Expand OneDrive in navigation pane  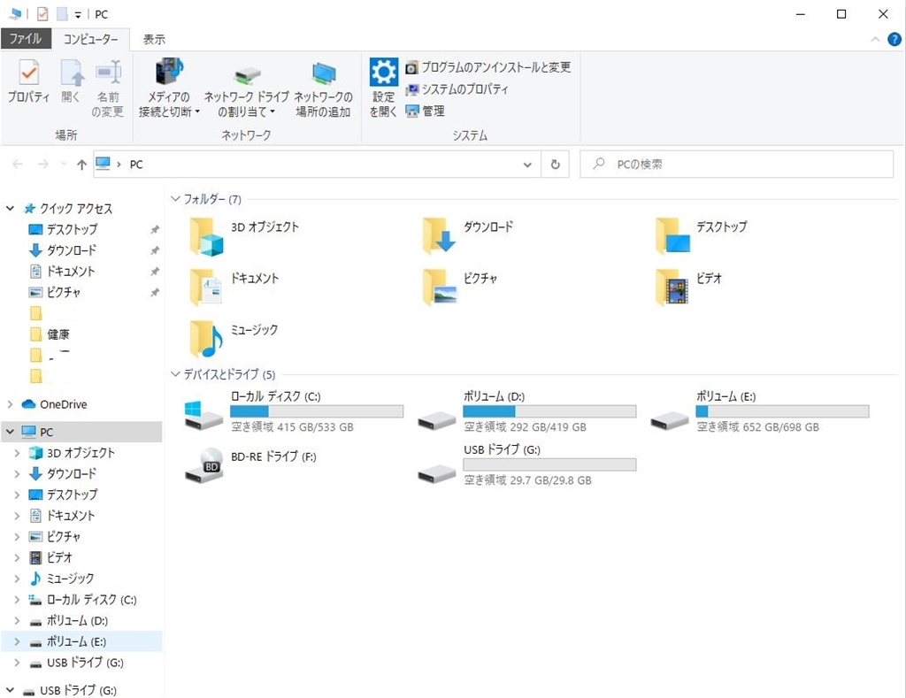click(10, 404)
